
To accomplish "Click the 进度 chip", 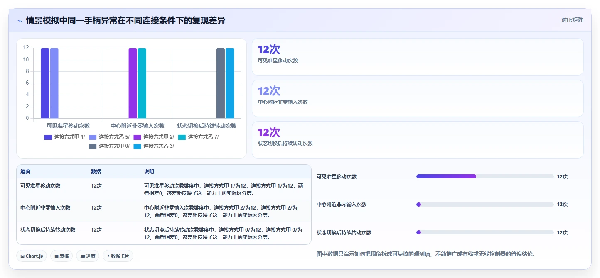I will pyautogui.click(x=88, y=256).
